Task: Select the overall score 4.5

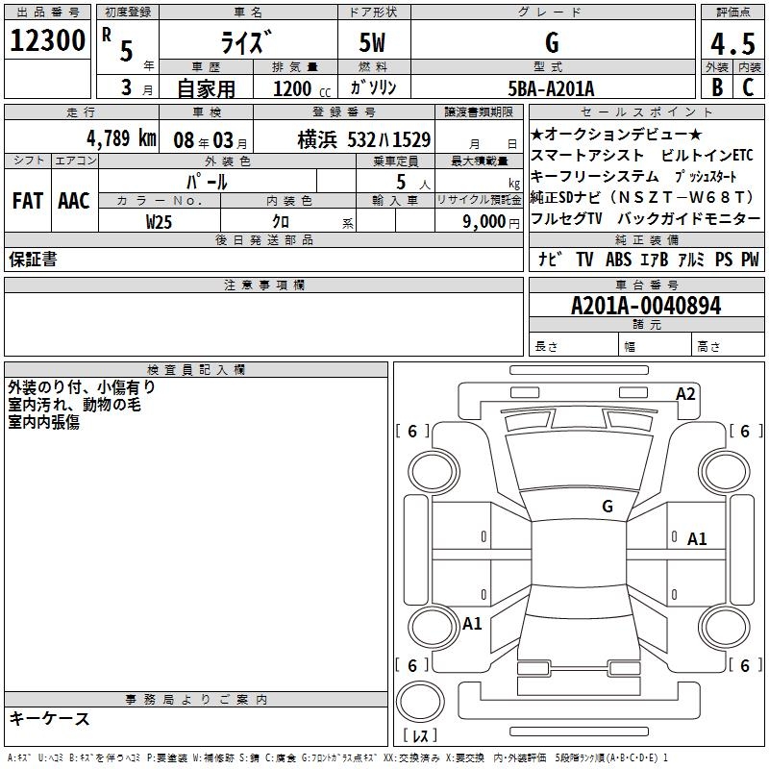Action: [732, 43]
